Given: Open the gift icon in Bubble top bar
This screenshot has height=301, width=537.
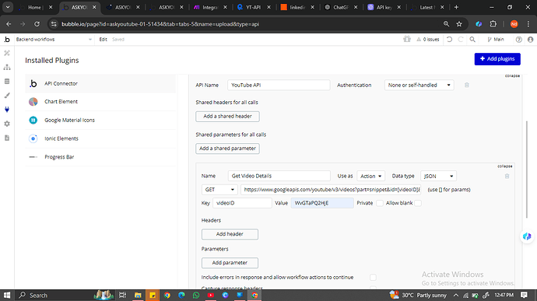Looking at the screenshot, I should coord(407,39).
